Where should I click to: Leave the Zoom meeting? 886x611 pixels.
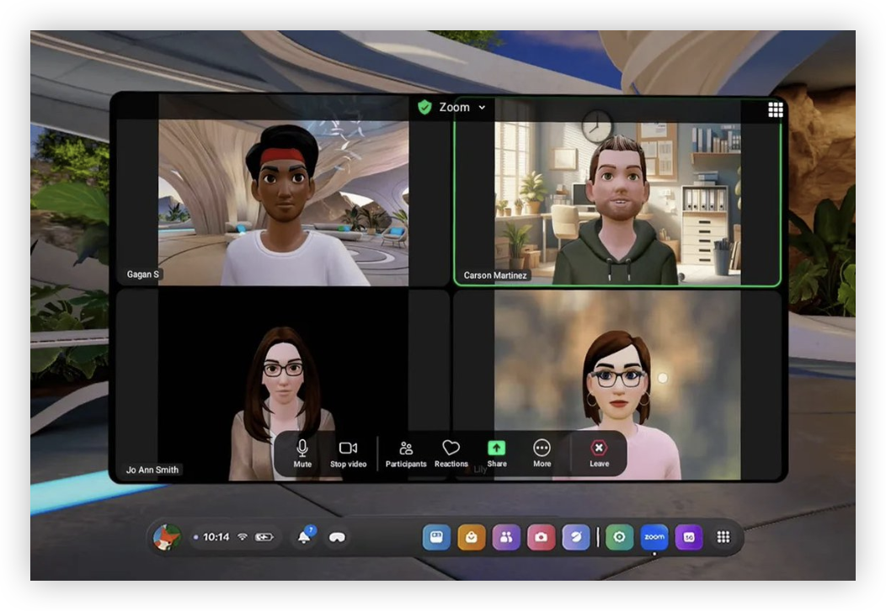click(599, 454)
